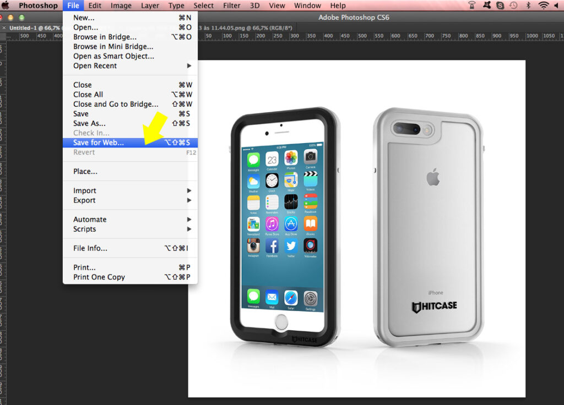Image resolution: width=564 pixels, height=405 pixels.
Task: Expand the Import submenu
Action: 130,190
